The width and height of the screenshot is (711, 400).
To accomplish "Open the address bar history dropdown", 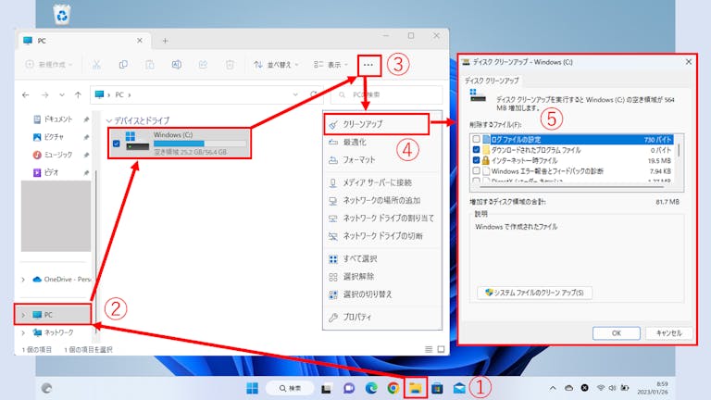I will click(x=295, y=94).
